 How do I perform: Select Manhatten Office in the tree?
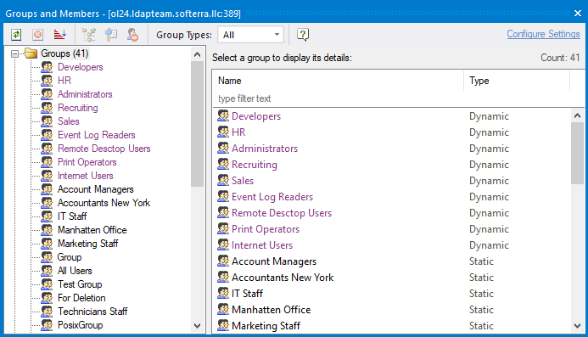pyautogui.click(x=92, y=230)
